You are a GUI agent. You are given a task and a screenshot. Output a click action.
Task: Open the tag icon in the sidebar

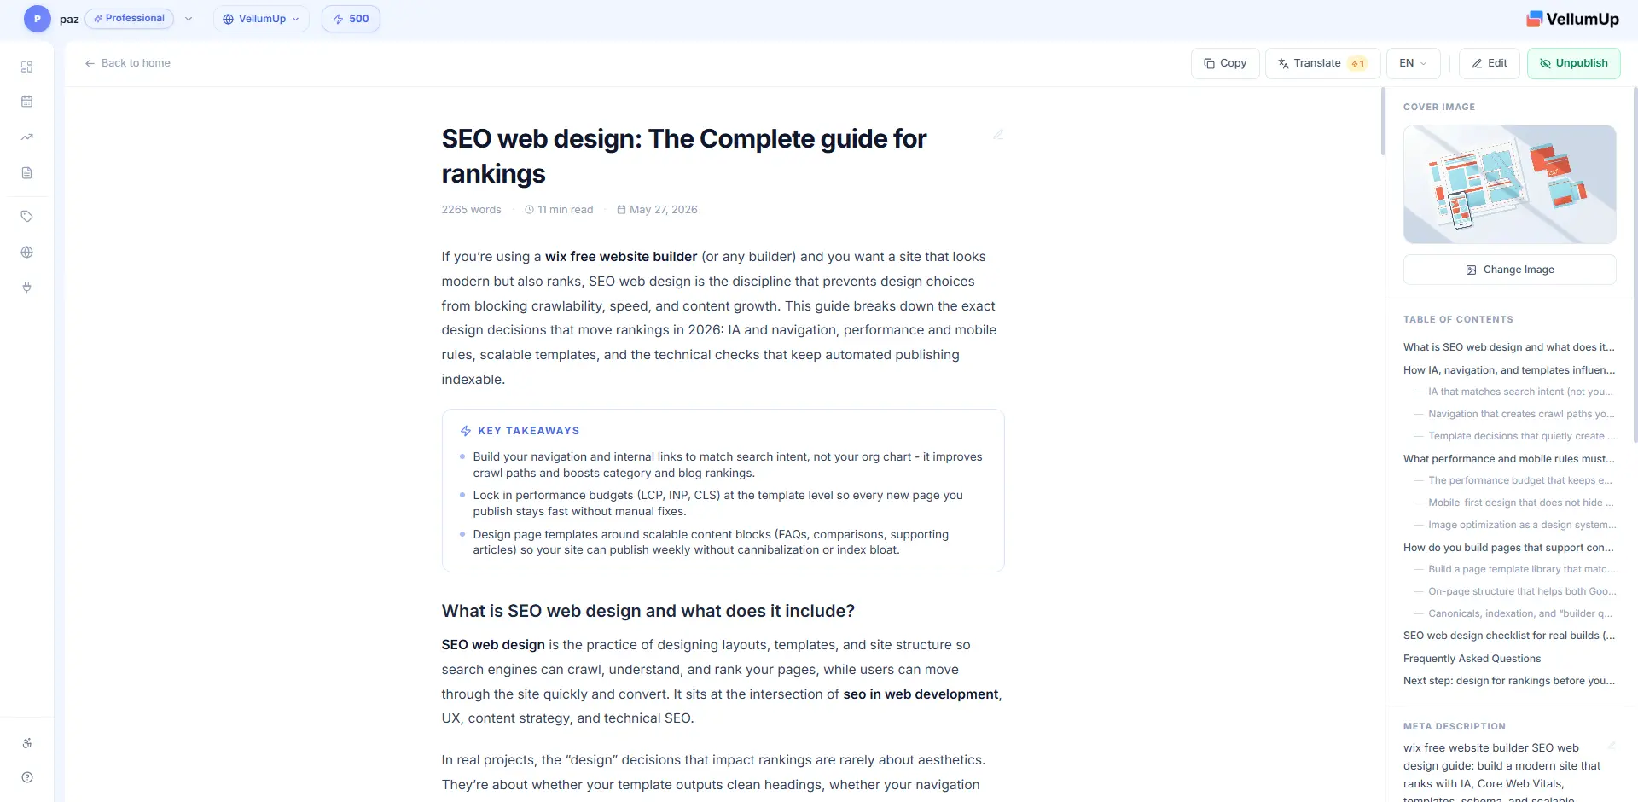27,217
